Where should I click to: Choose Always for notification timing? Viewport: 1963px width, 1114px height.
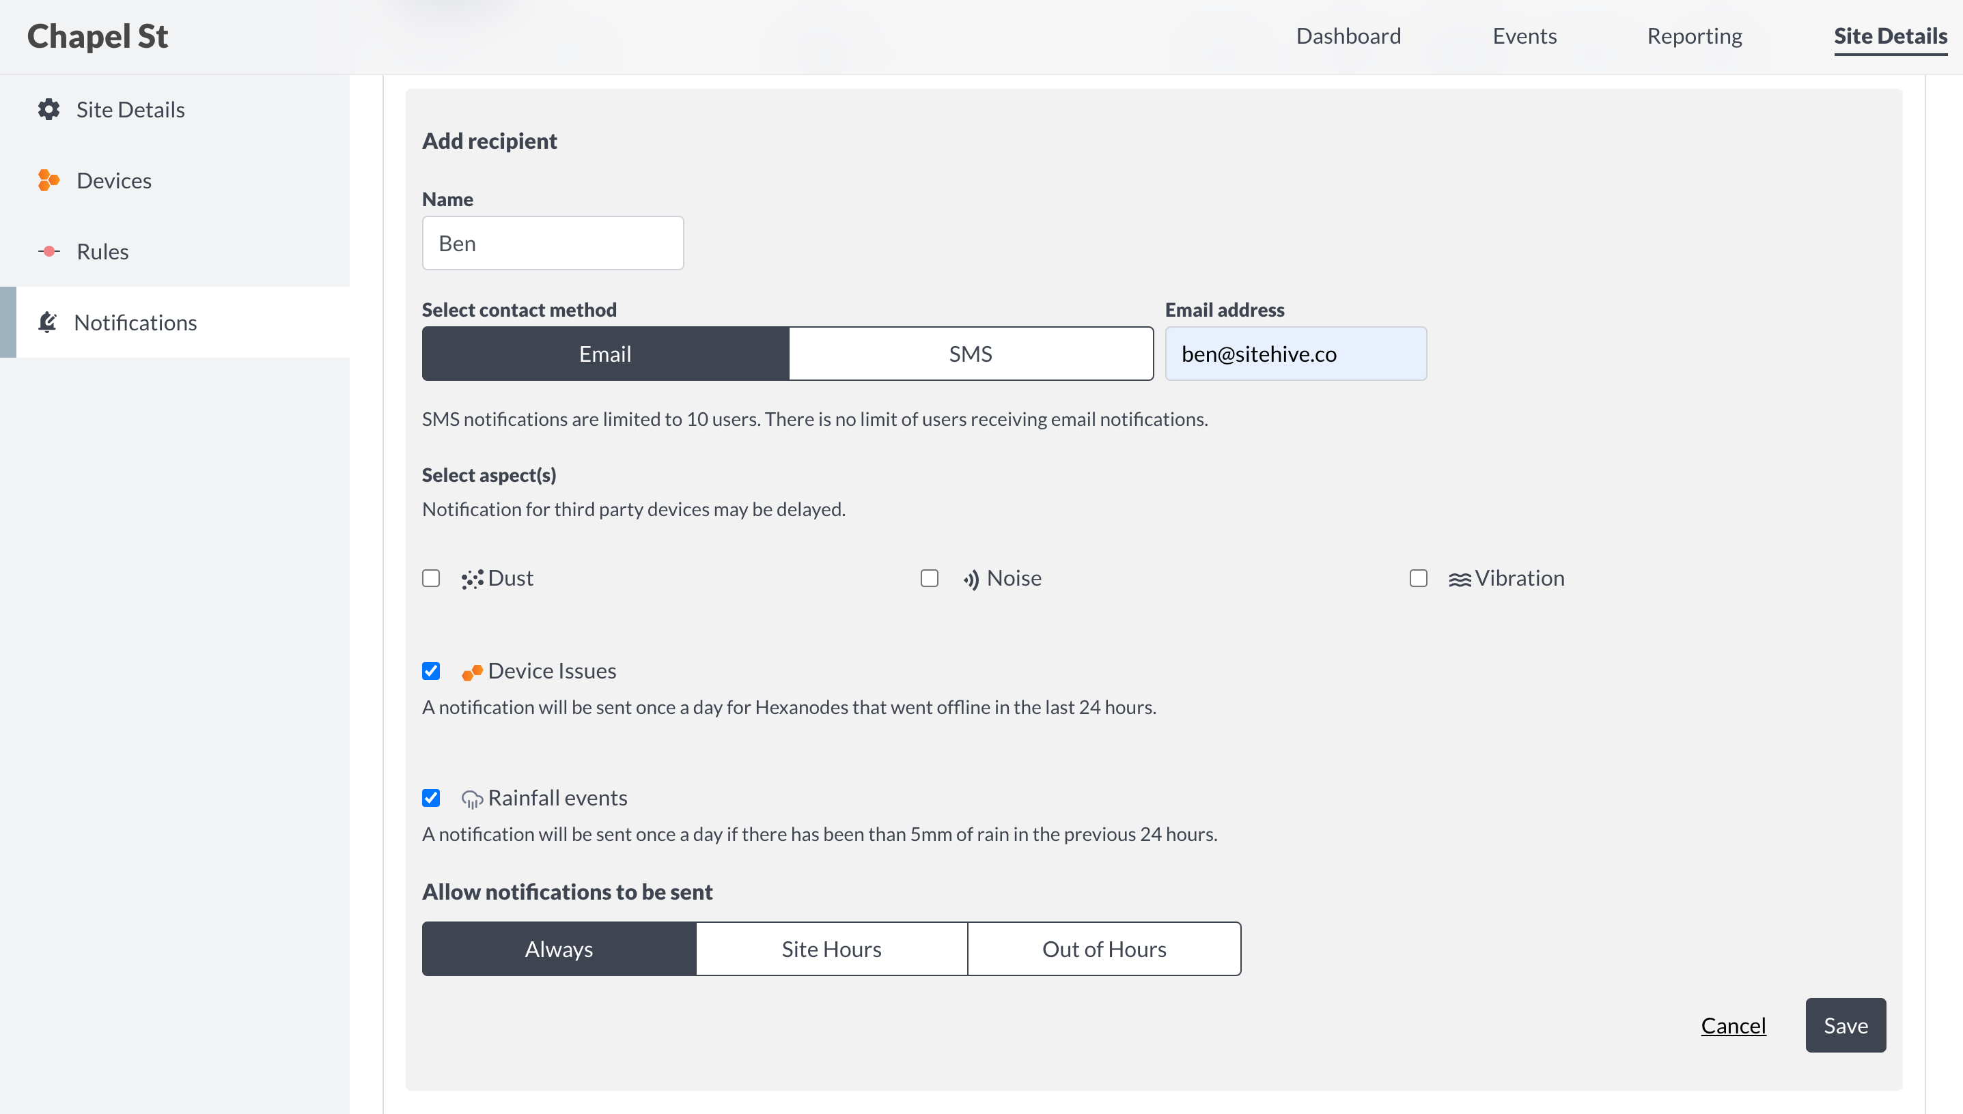point(559,949)
